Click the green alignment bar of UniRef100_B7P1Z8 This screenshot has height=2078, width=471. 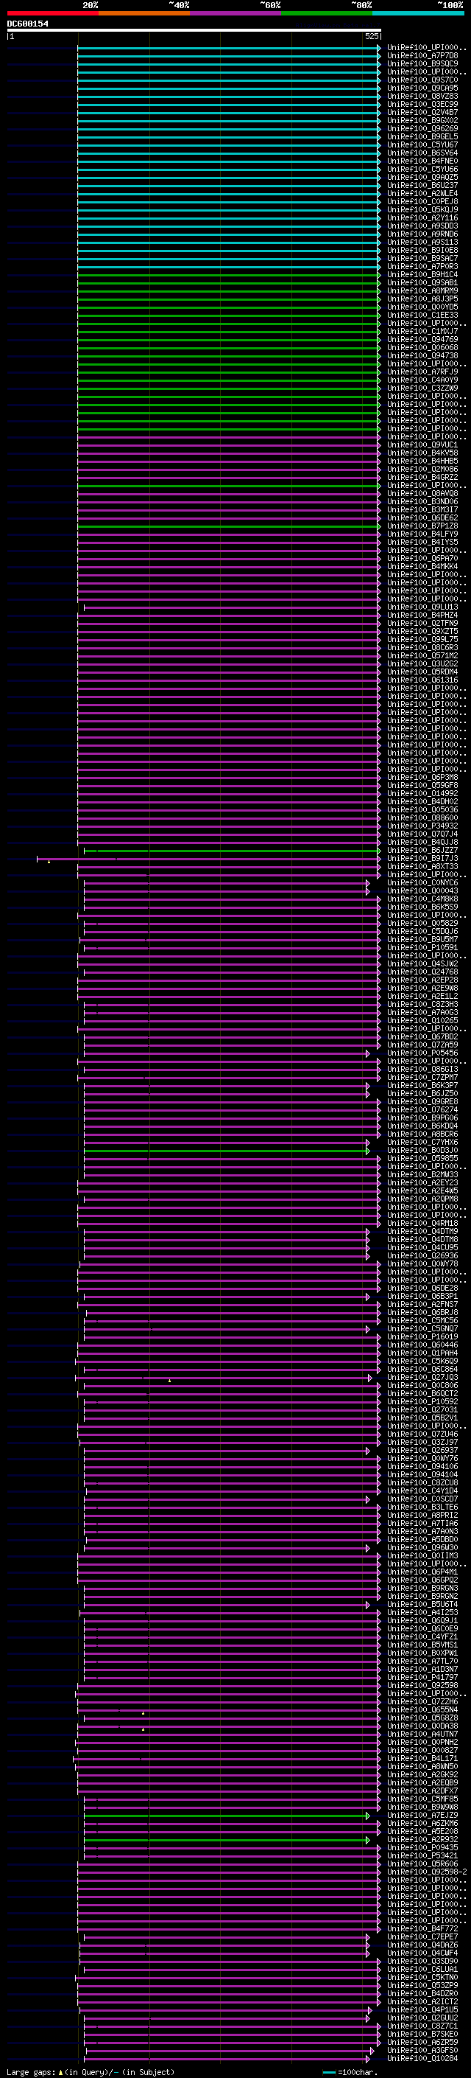pos(229,527)
